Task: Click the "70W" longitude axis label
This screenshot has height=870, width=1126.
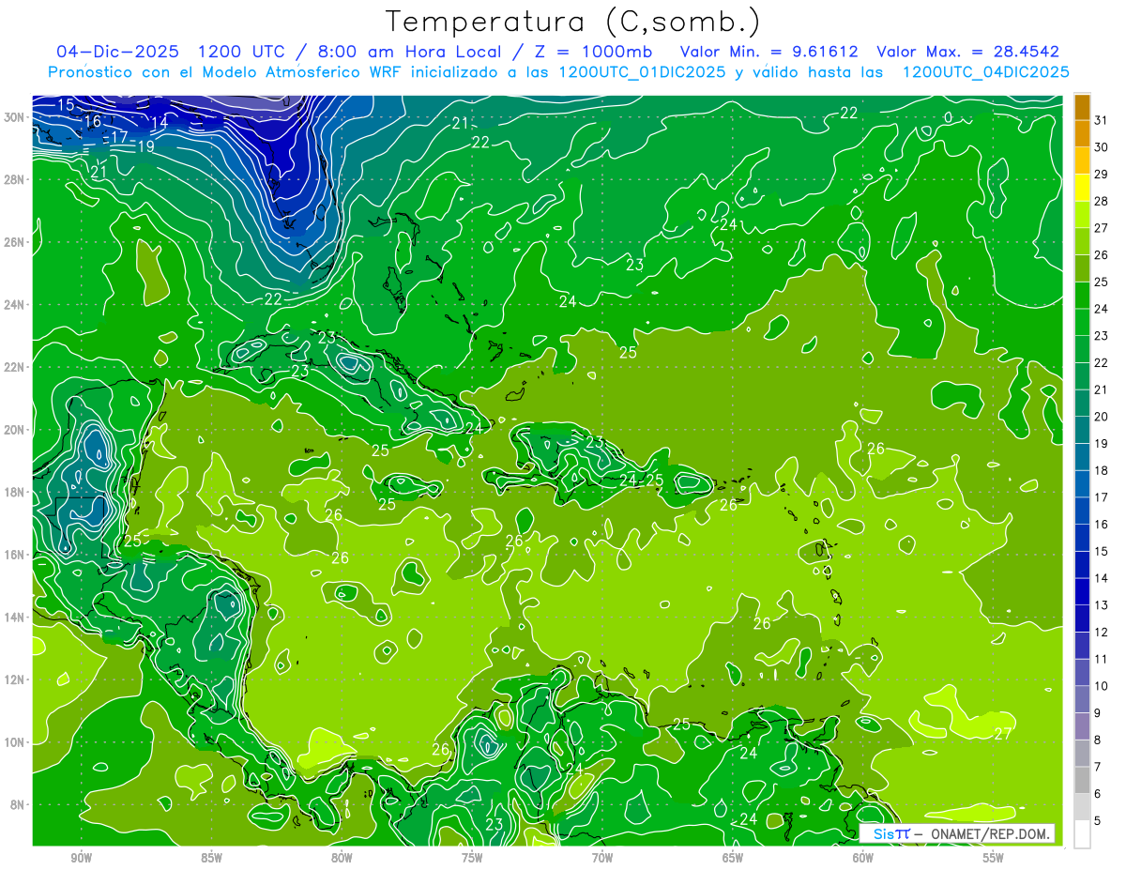Action: 602,858
